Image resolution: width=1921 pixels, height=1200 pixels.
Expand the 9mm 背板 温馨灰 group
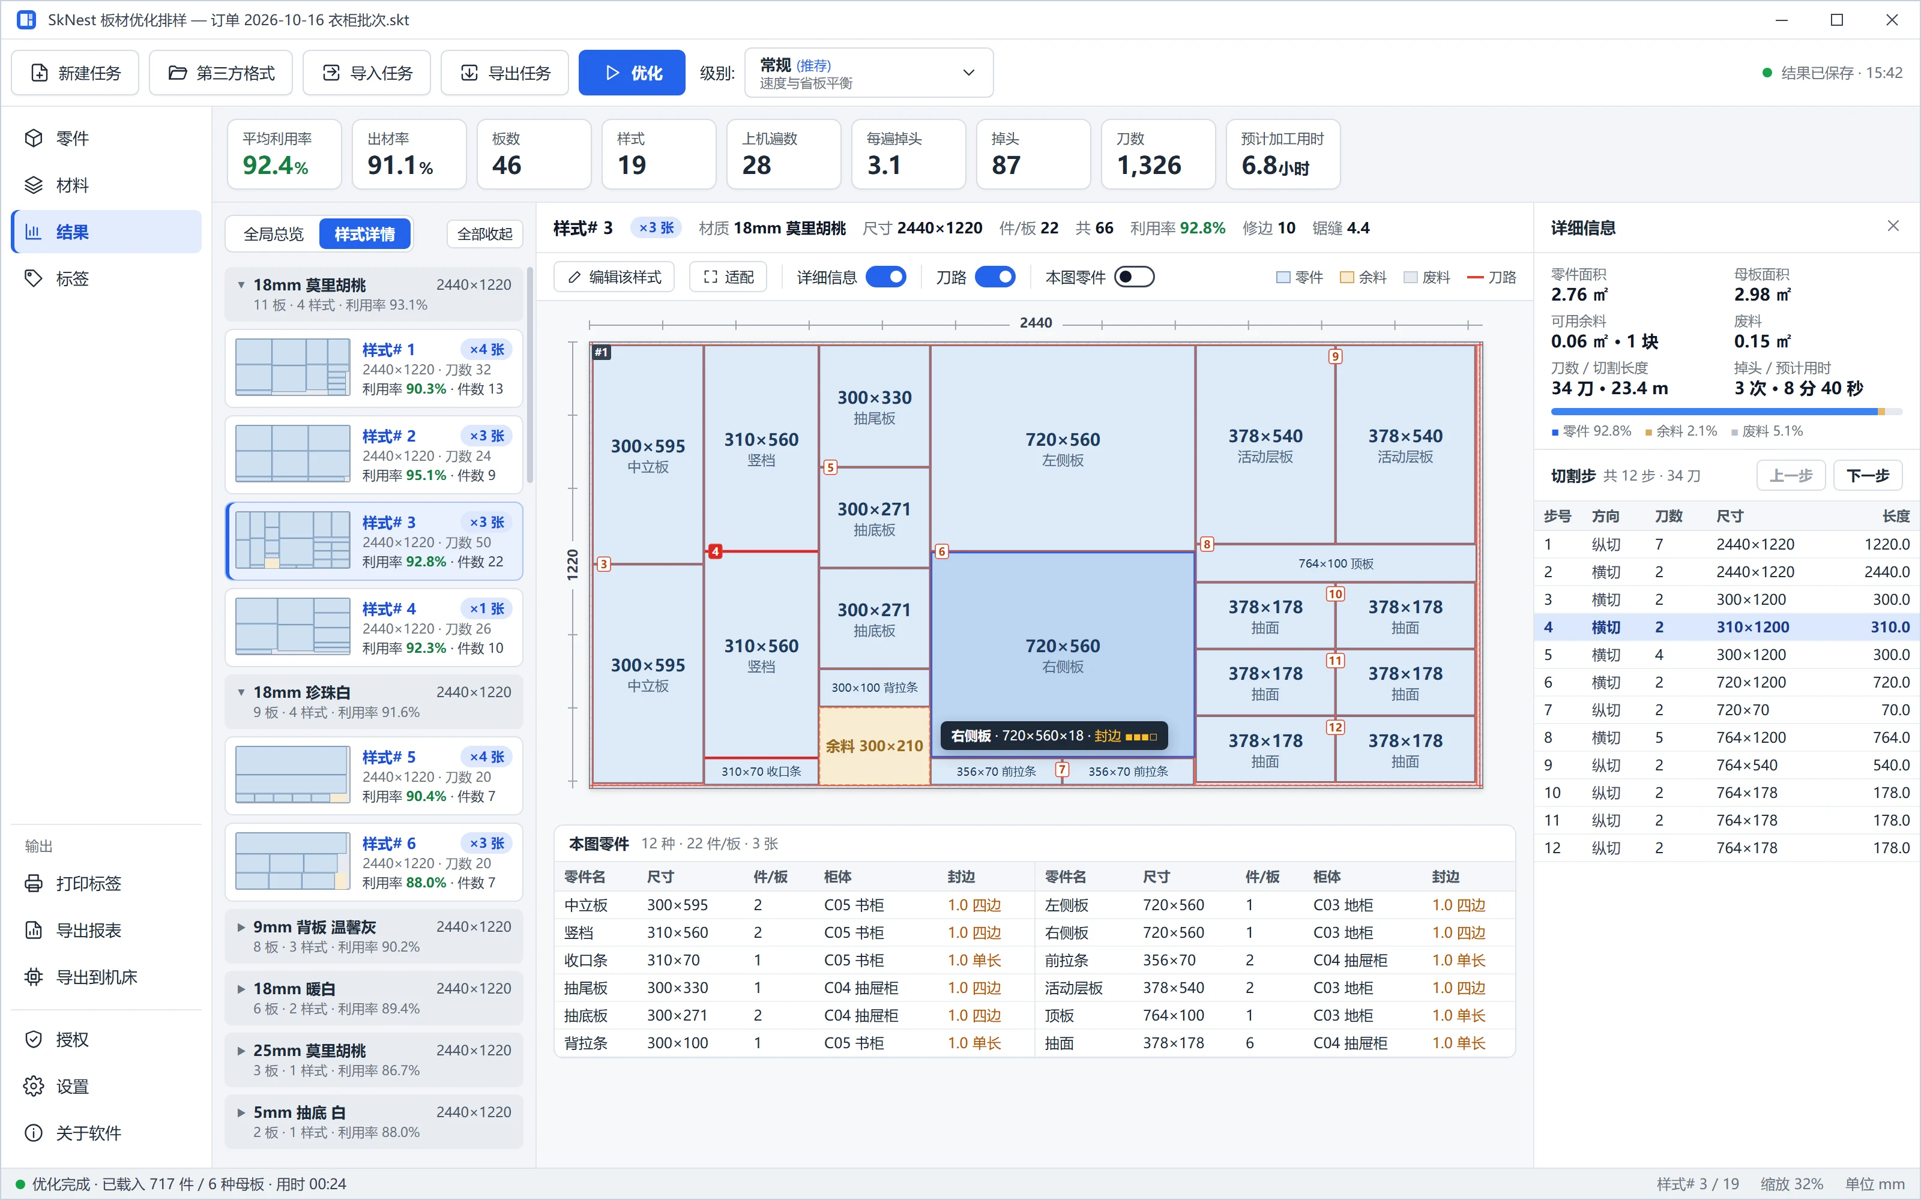374,937
